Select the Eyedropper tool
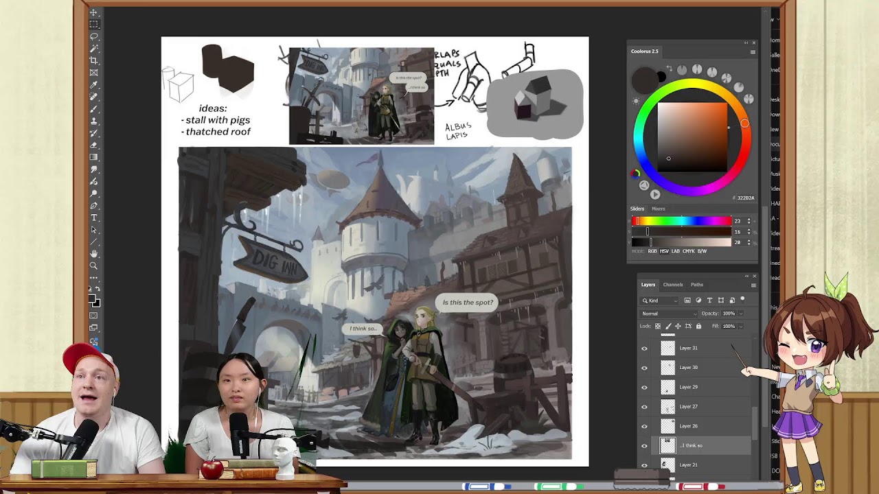This screenshot has width=879, height=494. pos(94,84)
